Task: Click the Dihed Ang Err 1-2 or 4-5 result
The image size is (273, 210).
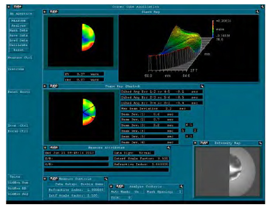Action: 162,92
